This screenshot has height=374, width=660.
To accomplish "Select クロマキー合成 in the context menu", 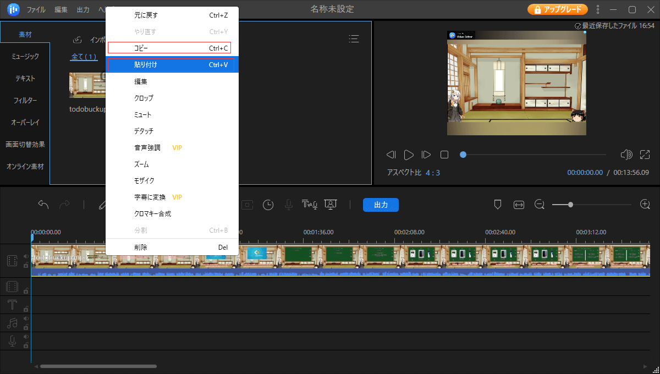I will [x=152, y=213].
